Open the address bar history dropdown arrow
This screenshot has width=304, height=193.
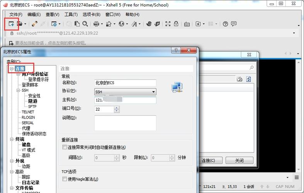pos(294,33)
